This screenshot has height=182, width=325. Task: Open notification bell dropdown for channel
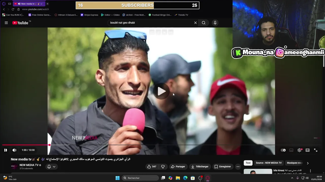pos(52,167)
